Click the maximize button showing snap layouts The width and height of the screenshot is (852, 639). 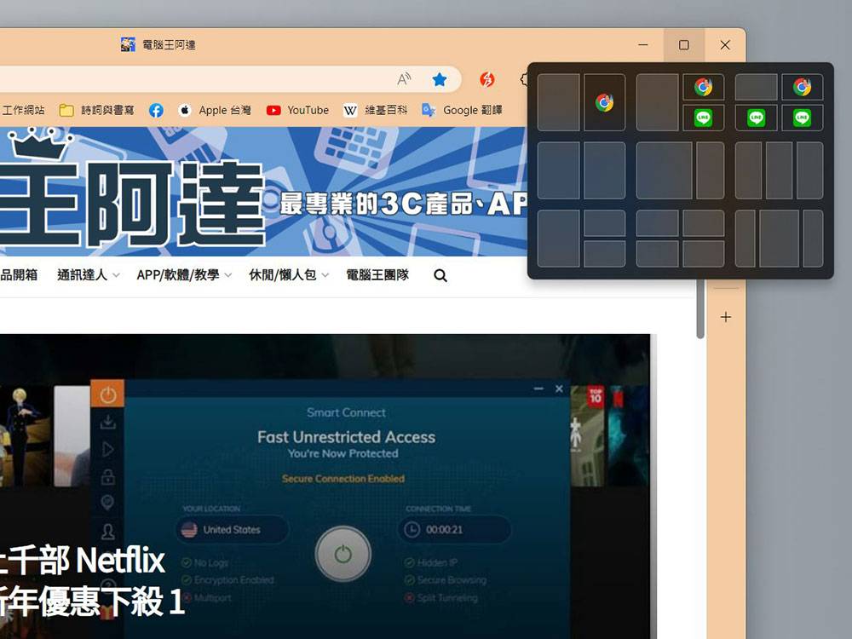tap(684, 45)
